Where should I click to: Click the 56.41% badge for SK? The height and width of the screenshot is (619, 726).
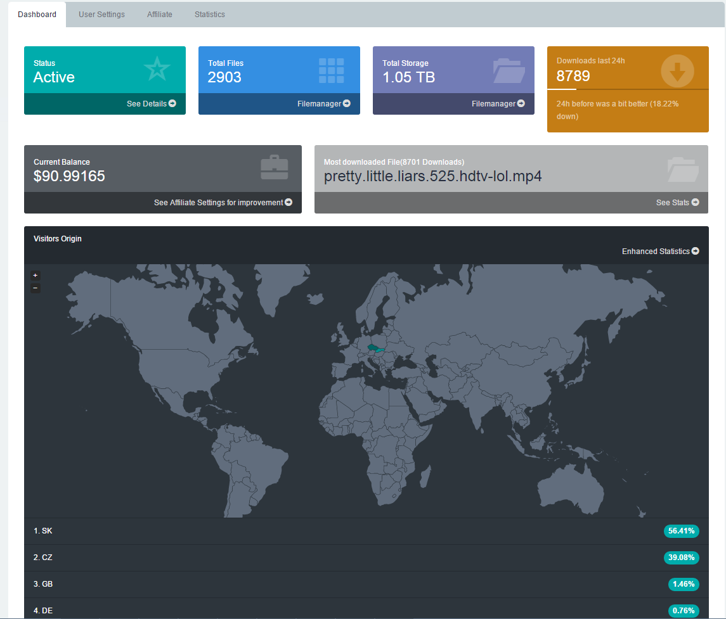tap(681, 531)
